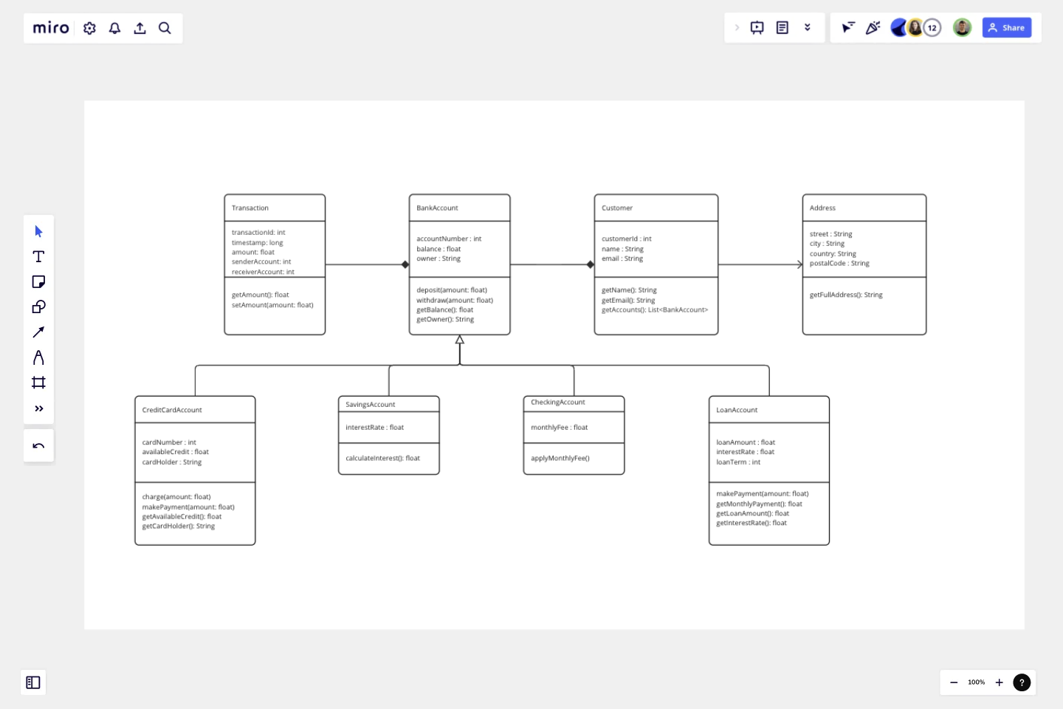Toggle collaborator cursor following
The height and width of the screenshot is (709, 1063).
[x=847, y=27]
